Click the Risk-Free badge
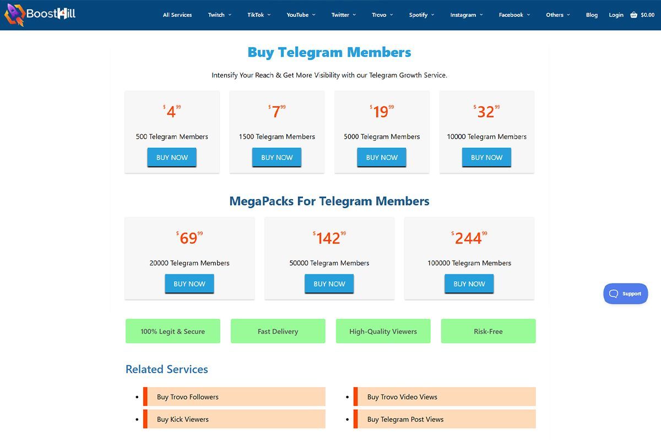 (x=488, y=331)
